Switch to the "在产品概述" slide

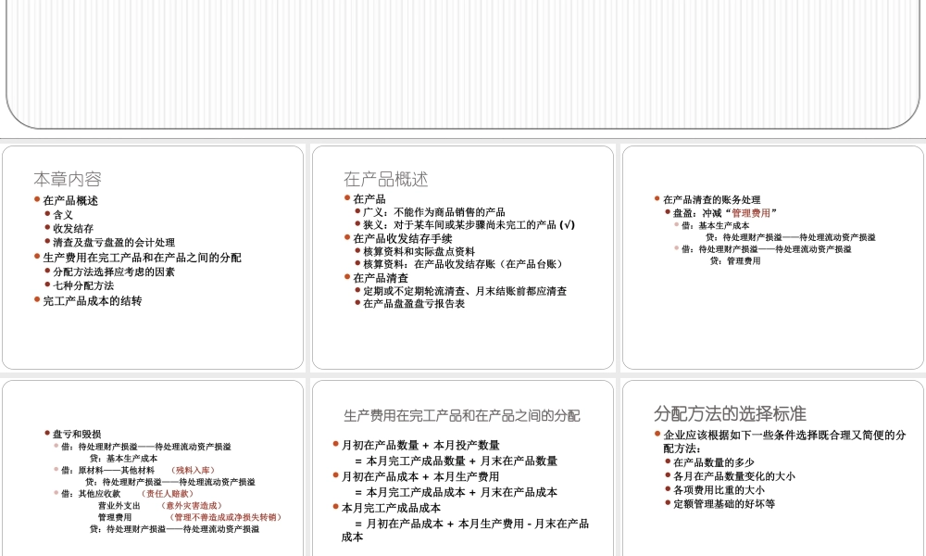click(385, 179)
